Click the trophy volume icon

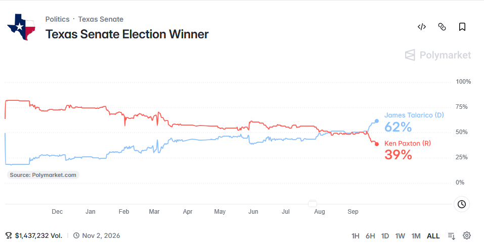pyautogui.click(x=9, y=236)
